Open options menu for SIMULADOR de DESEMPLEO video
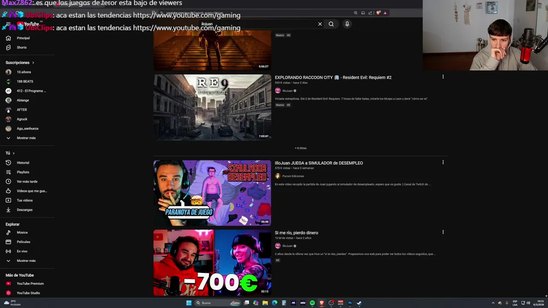The height and width of the screenshot is (308, 548). [443, 163]
